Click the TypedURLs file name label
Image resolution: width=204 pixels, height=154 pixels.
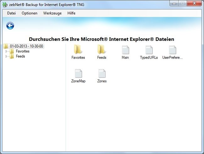point(149,58)
